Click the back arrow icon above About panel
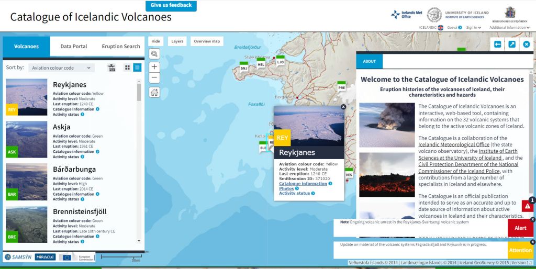This screenshot has height=269, width=536. click(497, 44)
